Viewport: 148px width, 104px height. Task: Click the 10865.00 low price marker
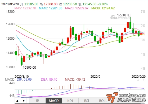[29, 67]
